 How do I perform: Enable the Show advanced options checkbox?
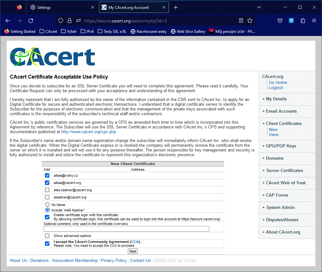(x=47, y=236)
